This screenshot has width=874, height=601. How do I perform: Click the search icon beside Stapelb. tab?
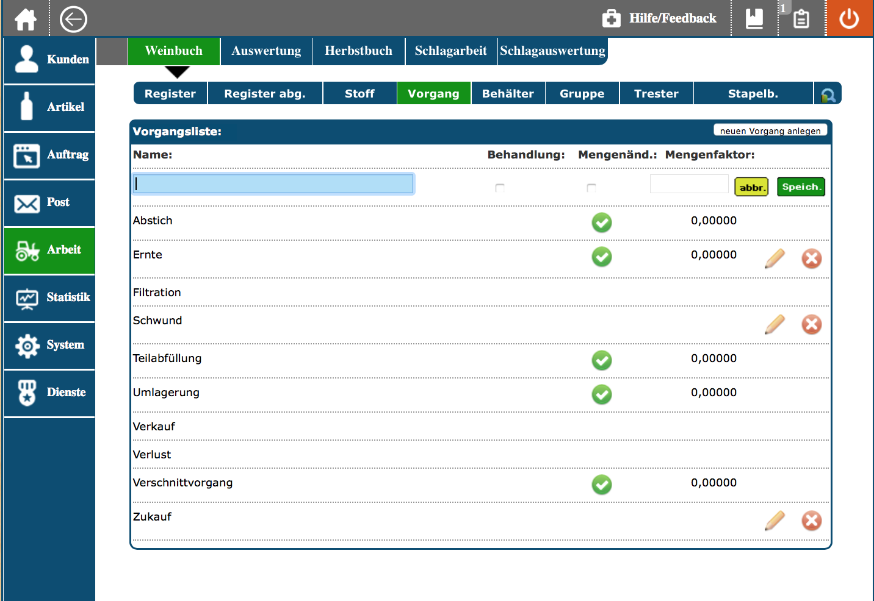pyautogui.click(x=828, y=94)
